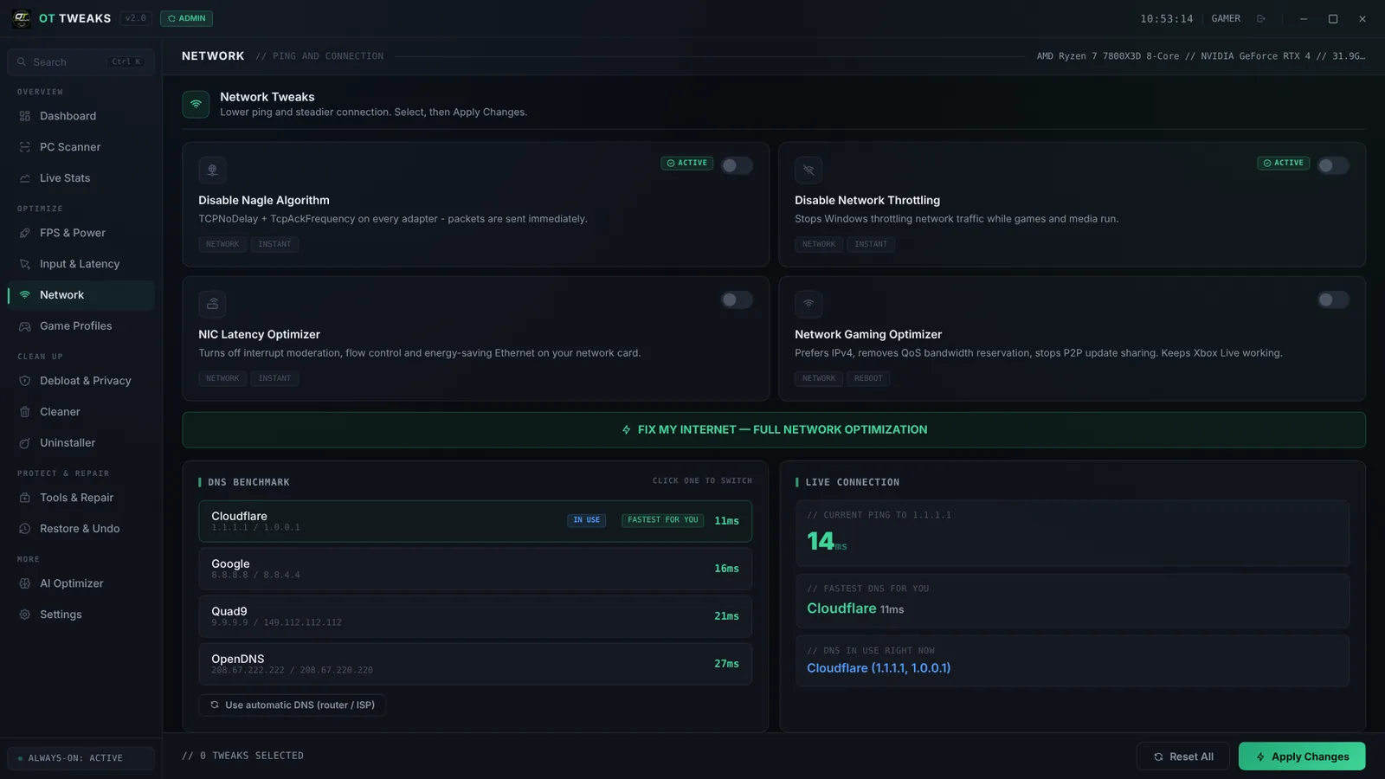The image size is (1385, 779).
Task: Select the Cloudflare DNS row
Action: coord(475,521)
